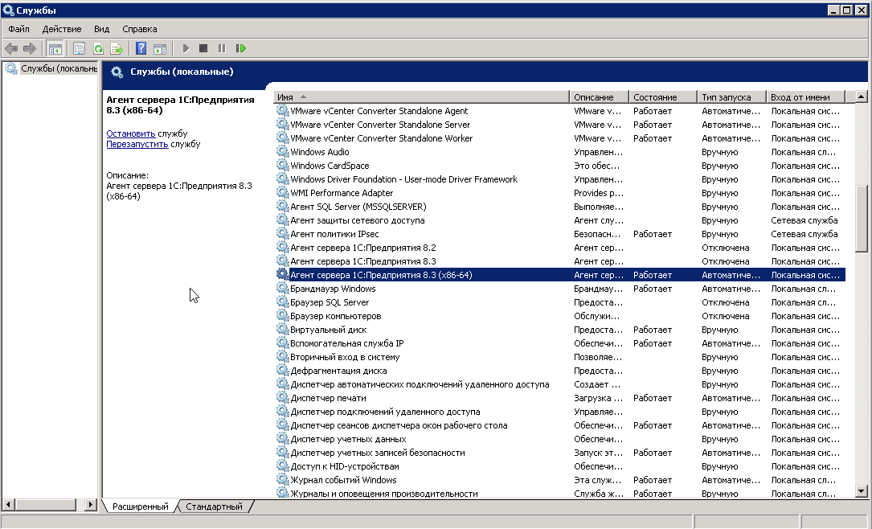The height and width of the screenshot is (529, 872).
Task: Stop the service with the square icon
Action: tap(203, 49)
